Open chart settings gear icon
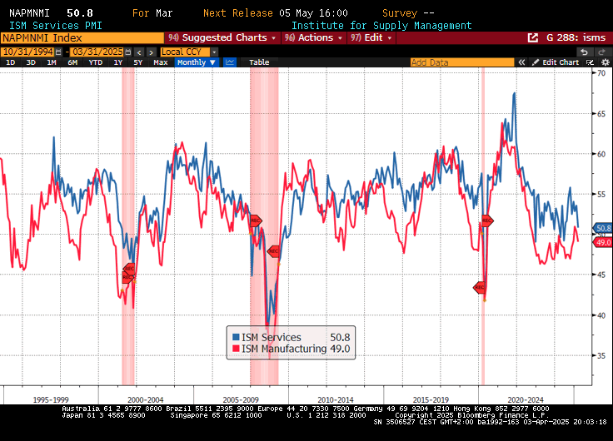Image resolution: width=613 pixels, height=441 pixels. (606, 62)
